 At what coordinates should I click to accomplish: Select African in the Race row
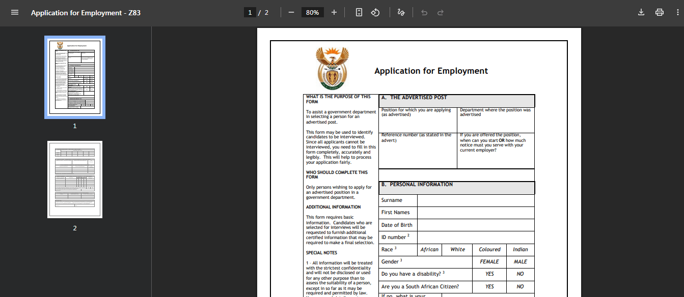429,249
